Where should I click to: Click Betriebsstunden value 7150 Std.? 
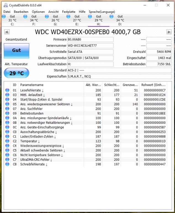click(x=159, y=64)
